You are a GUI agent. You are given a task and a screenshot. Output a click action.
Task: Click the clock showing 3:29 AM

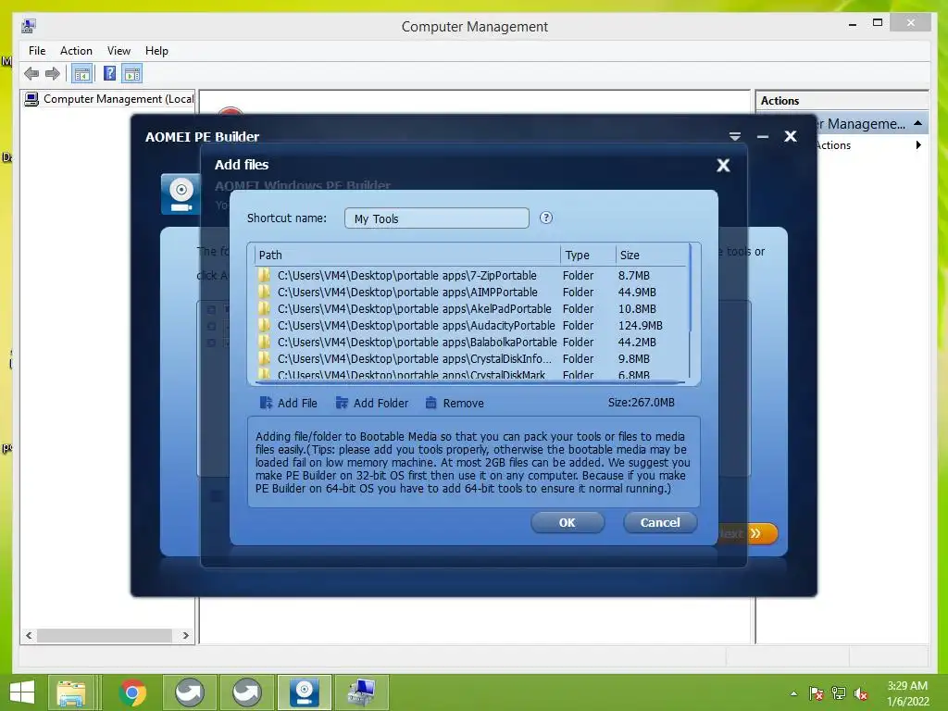[x=907, y=686]
